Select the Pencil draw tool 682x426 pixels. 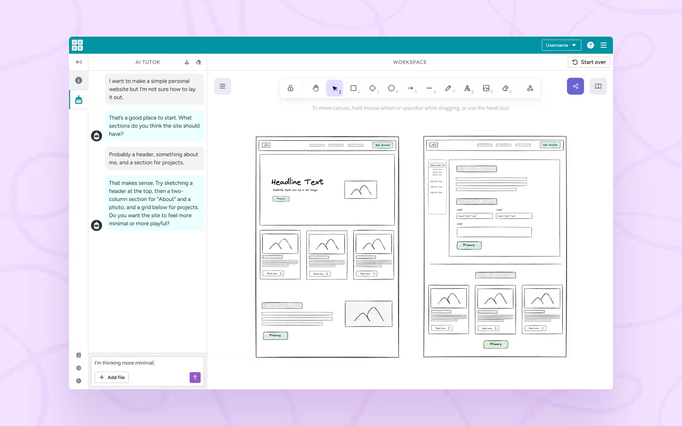[x=448, y=88]
